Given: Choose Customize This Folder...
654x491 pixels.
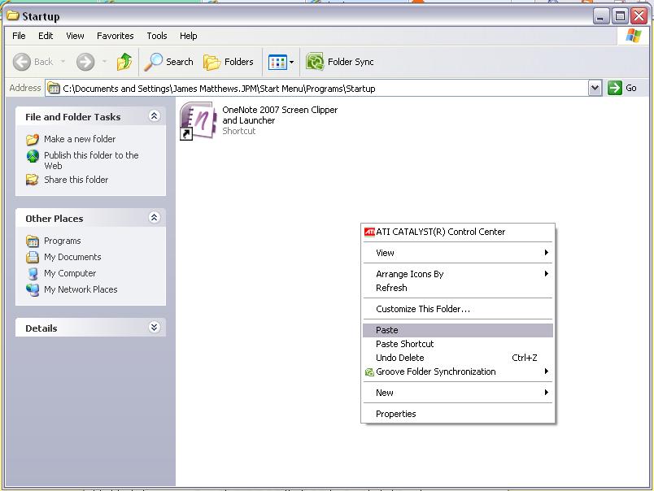Looking at the screenshot, I should point(458,309).
